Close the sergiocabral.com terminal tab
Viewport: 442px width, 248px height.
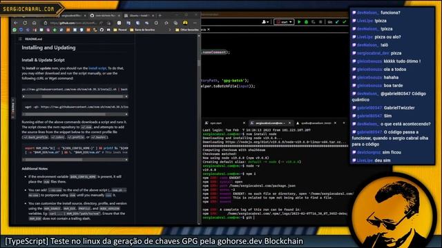pos(289,123)
